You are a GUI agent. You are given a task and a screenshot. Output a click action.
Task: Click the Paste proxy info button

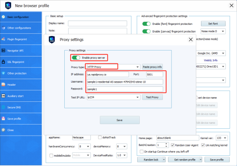pos(153,67)
